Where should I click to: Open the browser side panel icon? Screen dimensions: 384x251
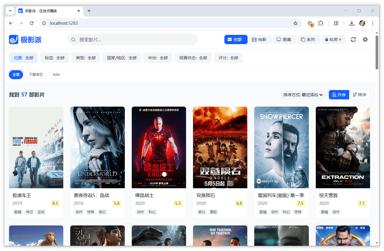(336, 23)
